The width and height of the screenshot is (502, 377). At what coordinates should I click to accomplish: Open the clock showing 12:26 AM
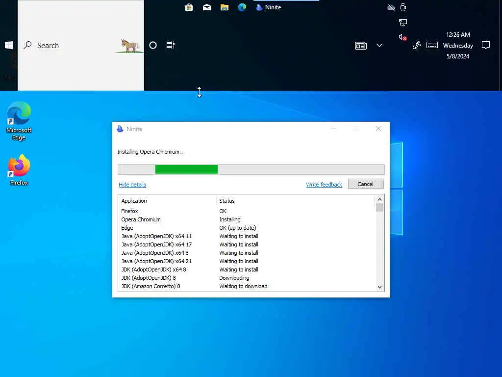[458, 45]
